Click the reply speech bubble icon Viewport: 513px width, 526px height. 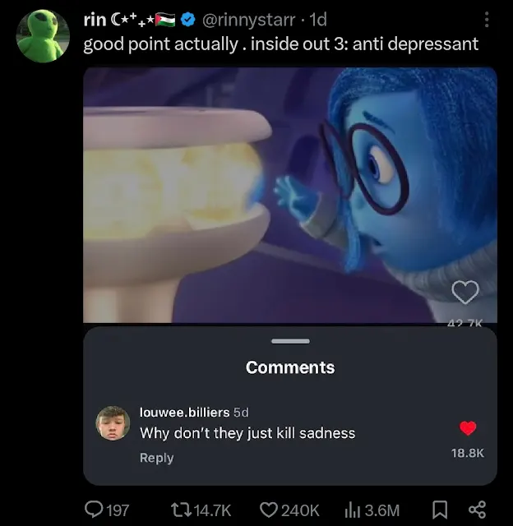[95, 510]
